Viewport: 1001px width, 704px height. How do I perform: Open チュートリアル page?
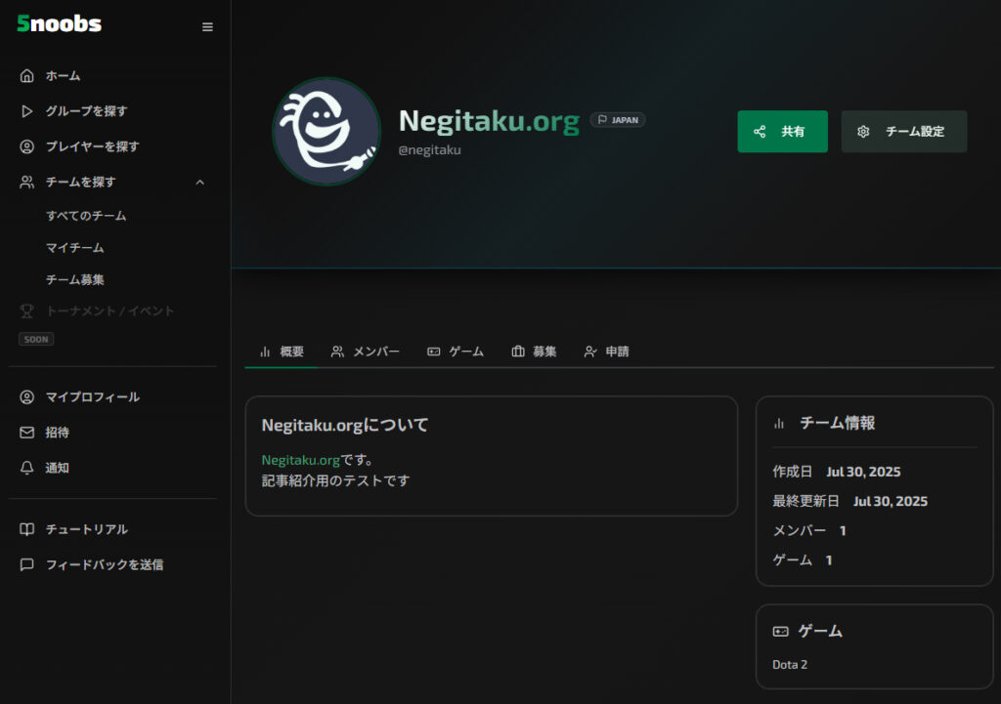point(87,529)
